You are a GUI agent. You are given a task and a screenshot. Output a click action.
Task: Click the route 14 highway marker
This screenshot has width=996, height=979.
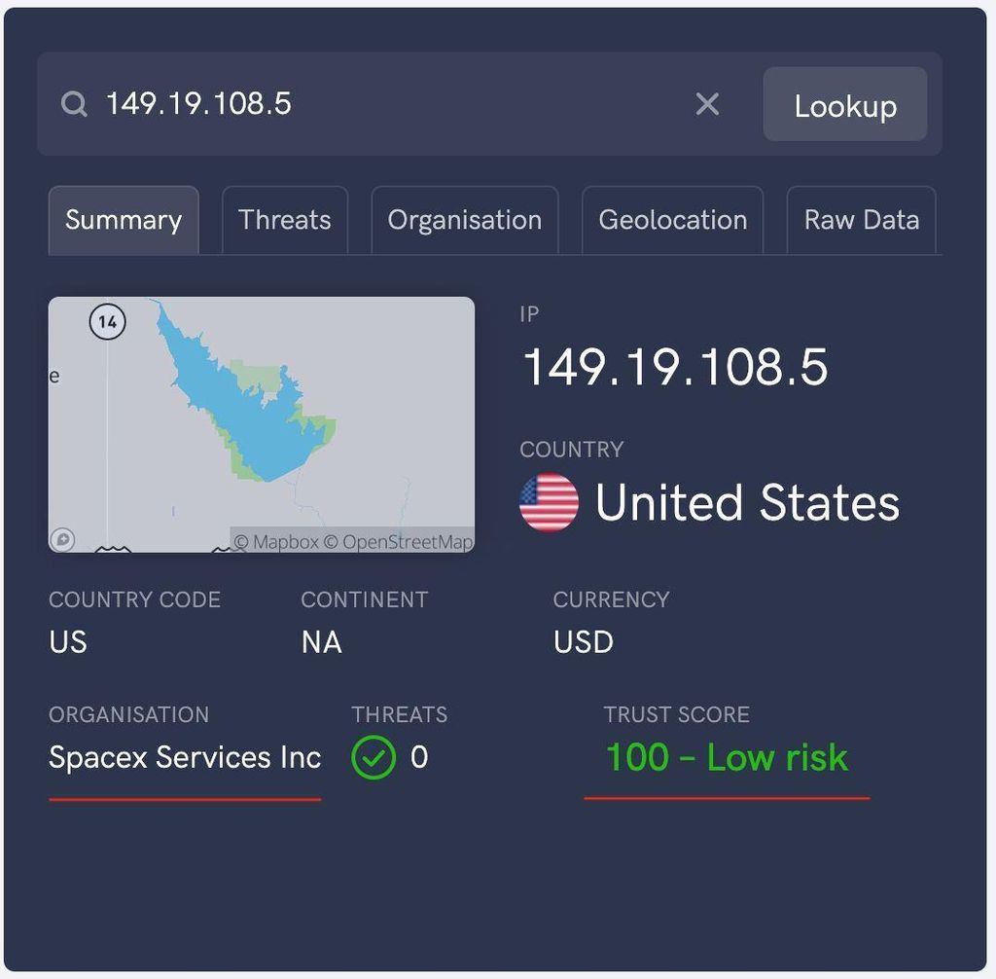[x=107, y=322]
